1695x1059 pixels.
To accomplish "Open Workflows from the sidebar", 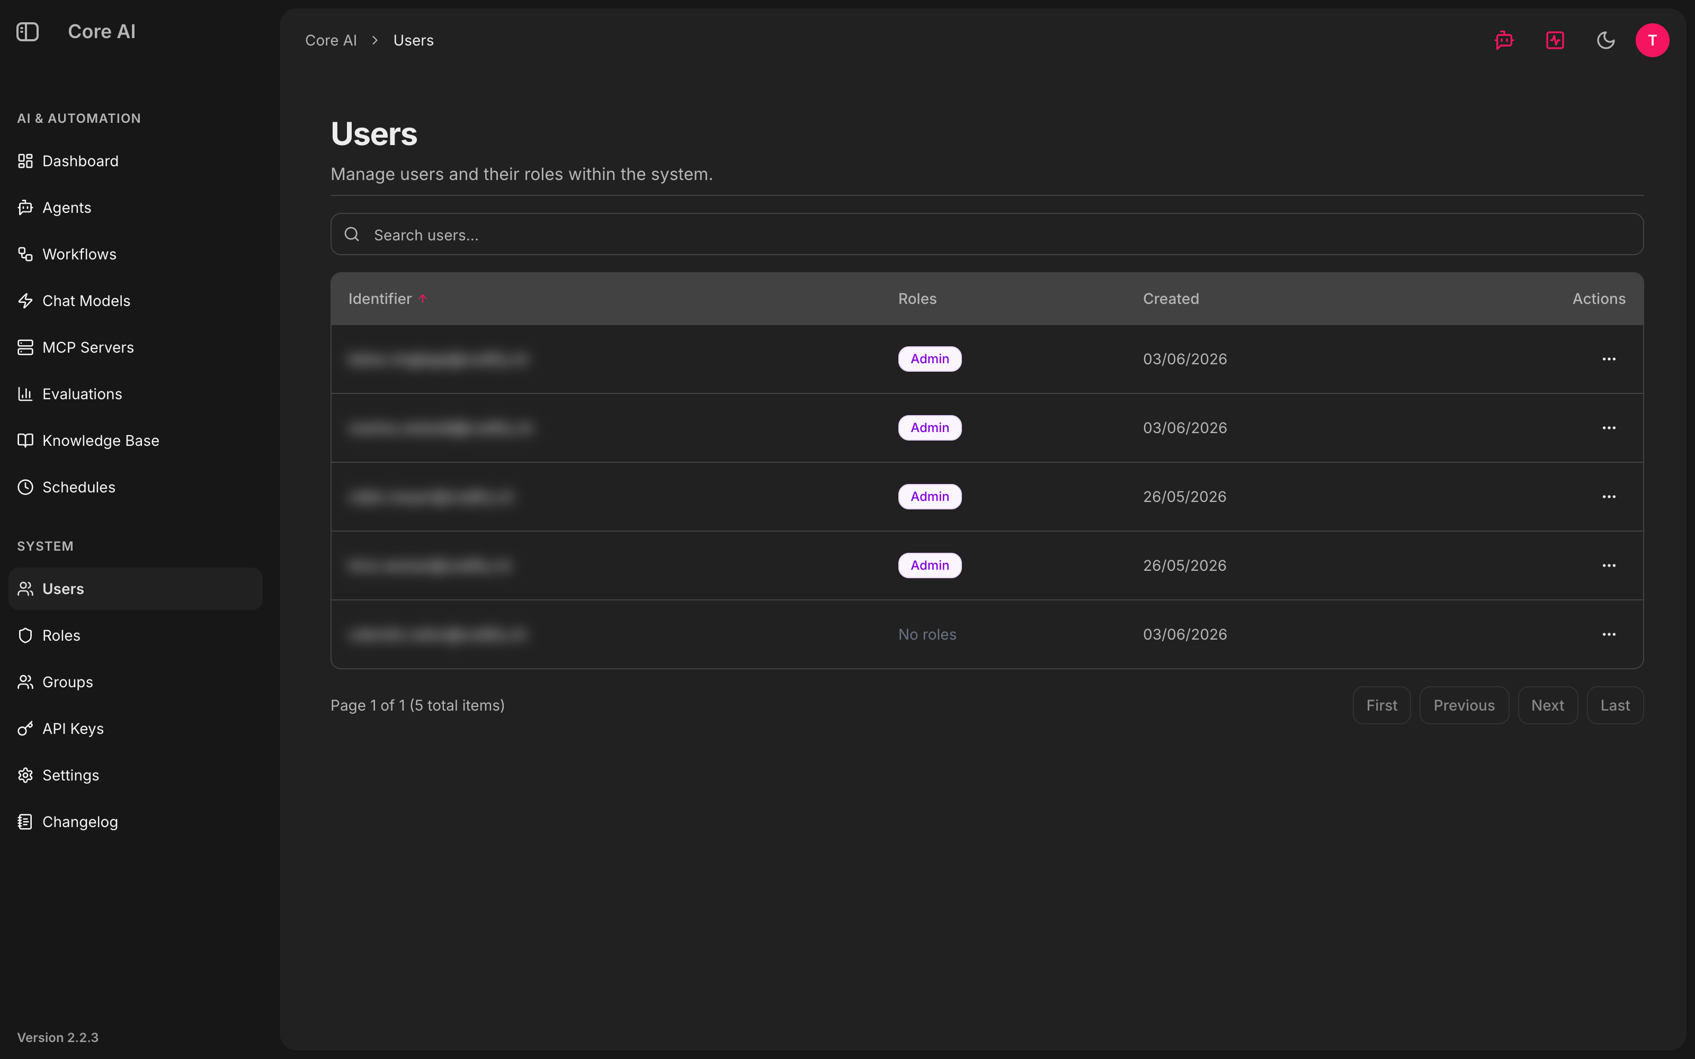I will [135, 254].
